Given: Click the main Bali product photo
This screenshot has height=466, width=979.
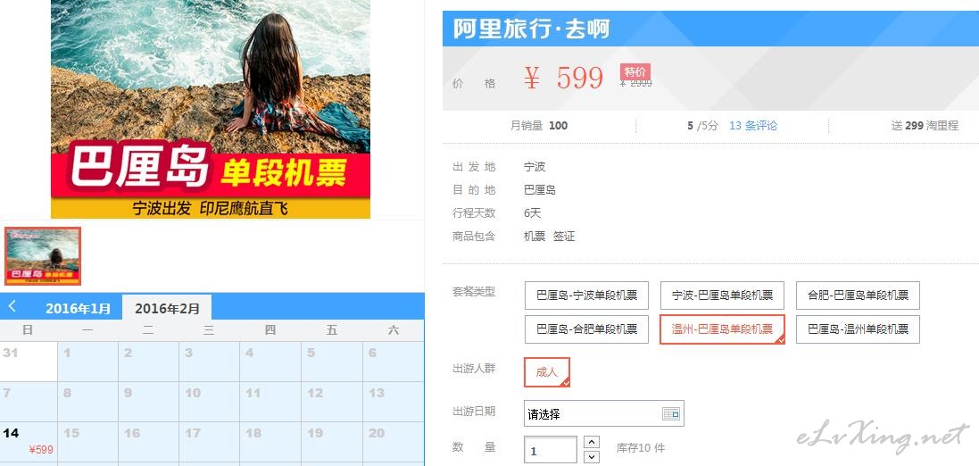Looking at the screenshot, I should (x=211, y=109).
